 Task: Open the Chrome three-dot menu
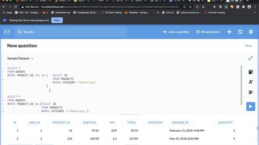255,7
